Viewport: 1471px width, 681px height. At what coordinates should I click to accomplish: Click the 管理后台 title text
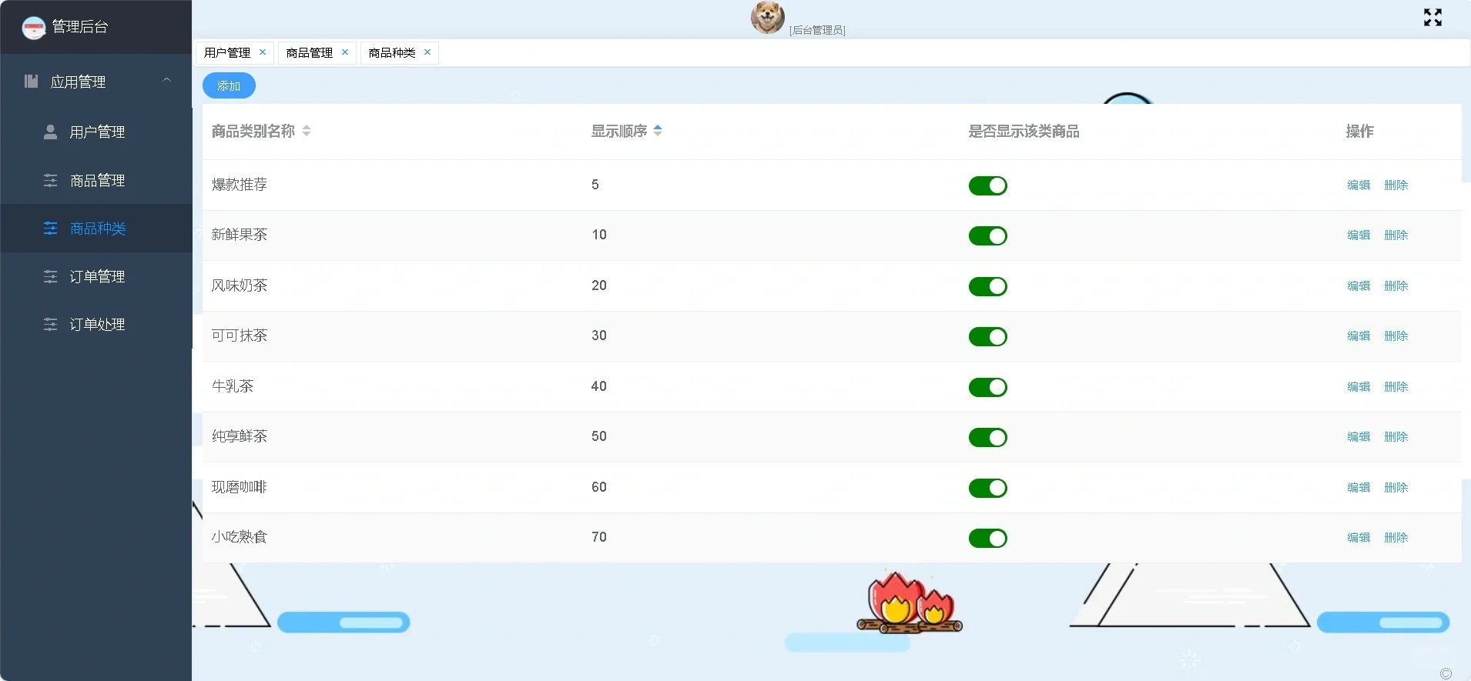pyautogui.click(x=80, y=27)
